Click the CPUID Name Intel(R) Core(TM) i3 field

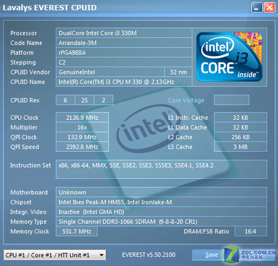click(x=124, y=82)
